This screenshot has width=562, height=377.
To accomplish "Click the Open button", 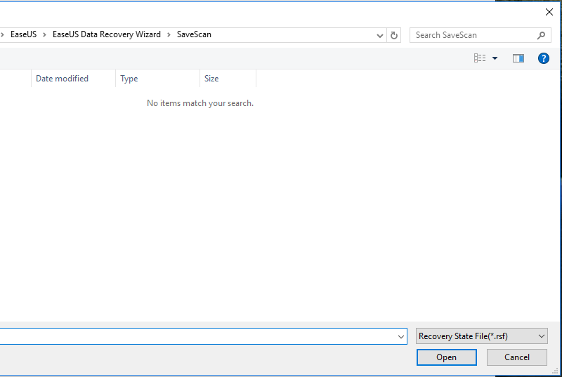I will (x=447, y=357).
